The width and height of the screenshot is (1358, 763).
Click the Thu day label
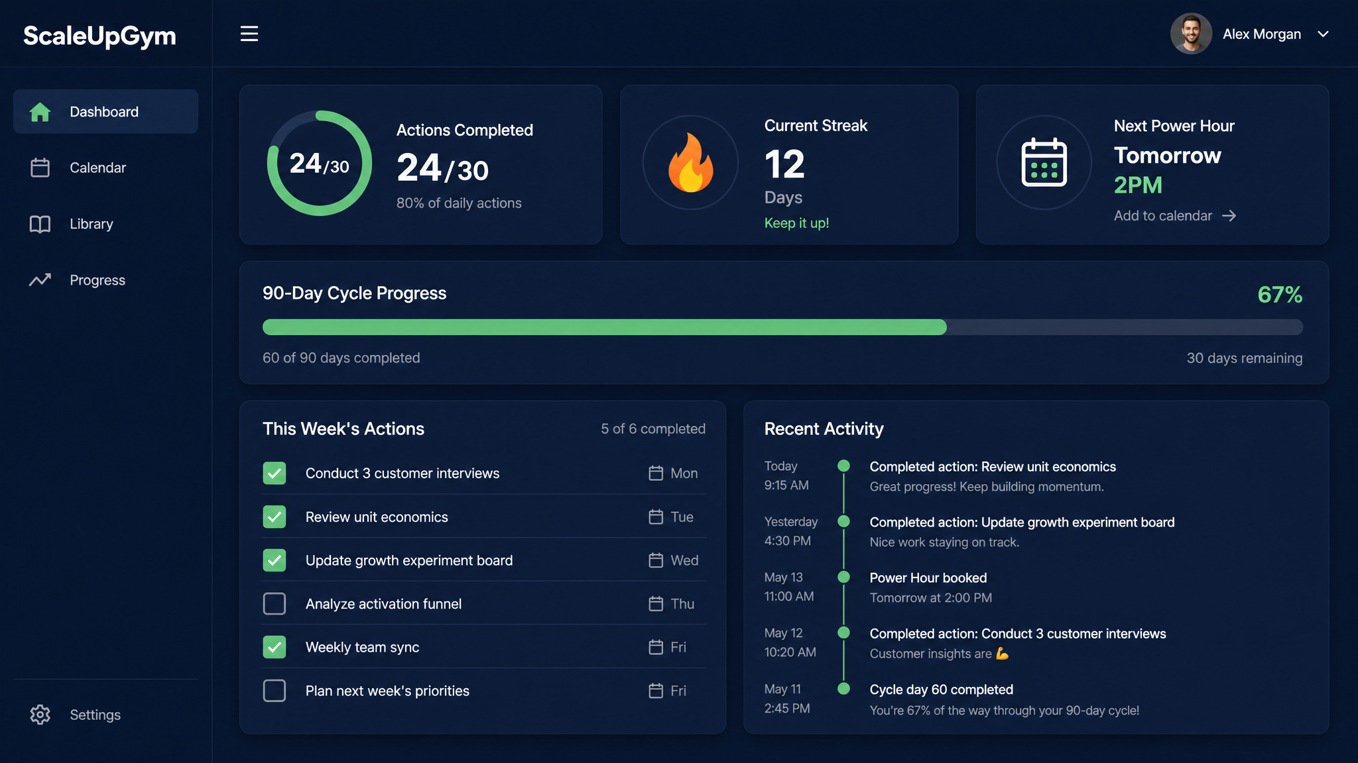[x=682, y=604]
